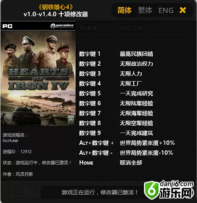Click 世界局势紧张度+10% function

147,143
